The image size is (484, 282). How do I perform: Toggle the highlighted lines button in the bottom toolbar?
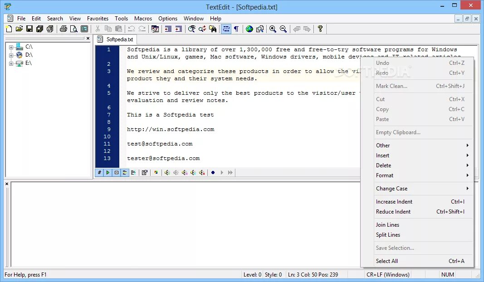point(125,172)
